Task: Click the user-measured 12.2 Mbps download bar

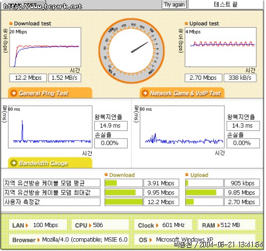Action: click(x=123, y=202)
